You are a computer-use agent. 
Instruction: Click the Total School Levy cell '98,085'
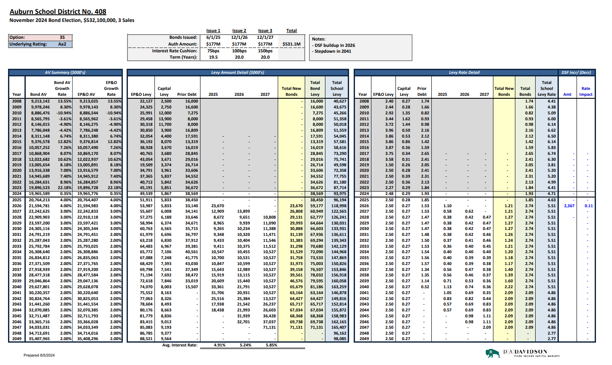[340, 339]
